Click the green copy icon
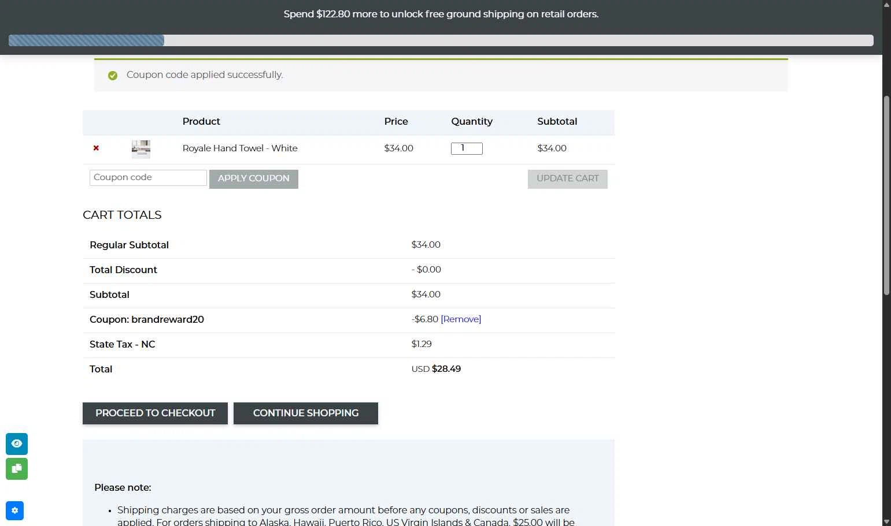Screen dimensions: 891x526 tap(17, 469)
